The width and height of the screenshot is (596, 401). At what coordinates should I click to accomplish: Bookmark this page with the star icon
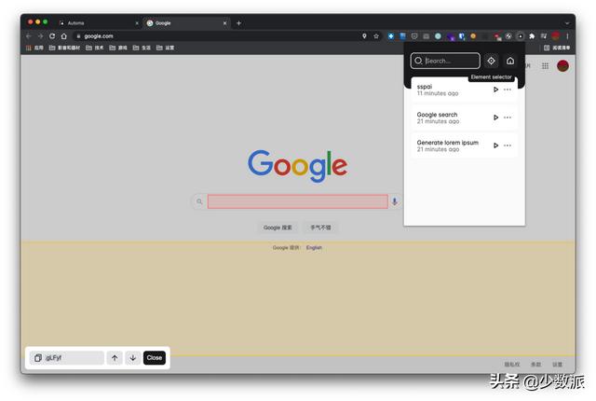tap(376, 36)
